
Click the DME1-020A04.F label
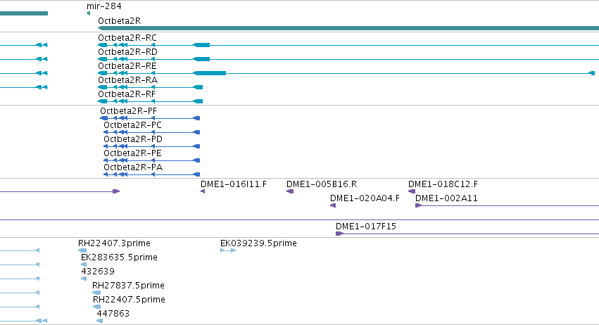(x=365, y=198)
